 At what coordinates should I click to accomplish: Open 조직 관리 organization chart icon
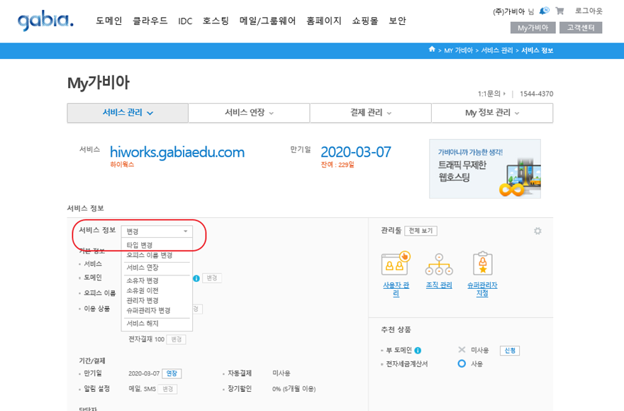[x=439, y=264]
